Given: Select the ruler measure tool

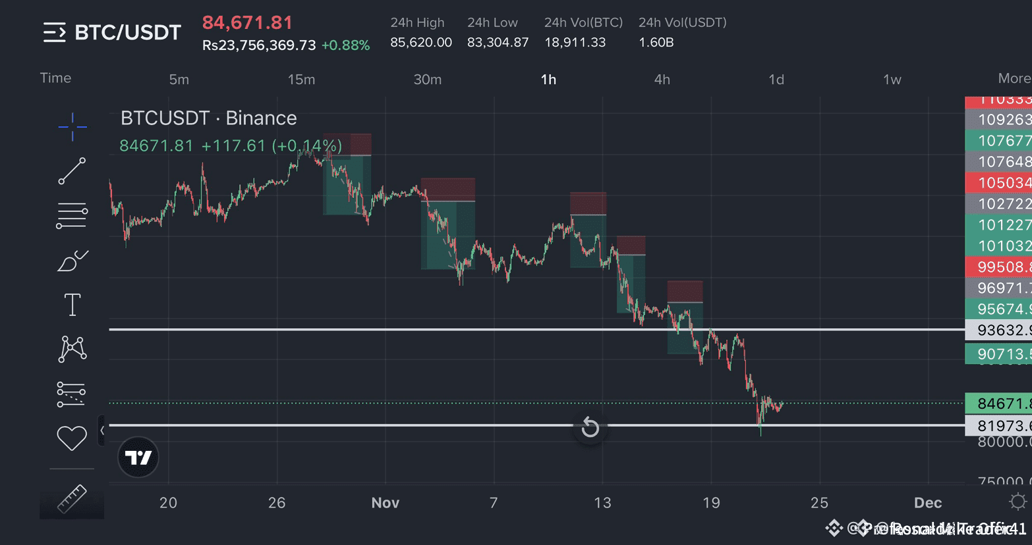Looking at the screenshot, I should pos(72,498).
